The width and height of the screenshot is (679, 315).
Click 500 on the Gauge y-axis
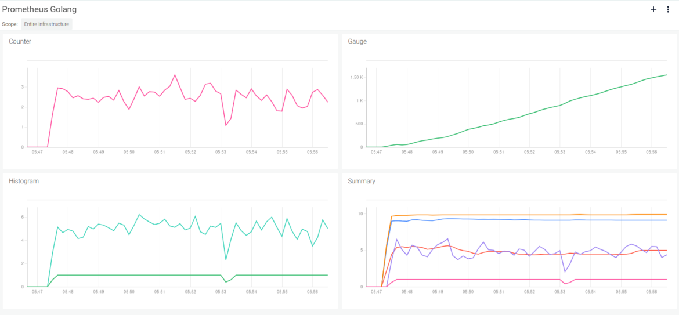(x=359, y=124)
